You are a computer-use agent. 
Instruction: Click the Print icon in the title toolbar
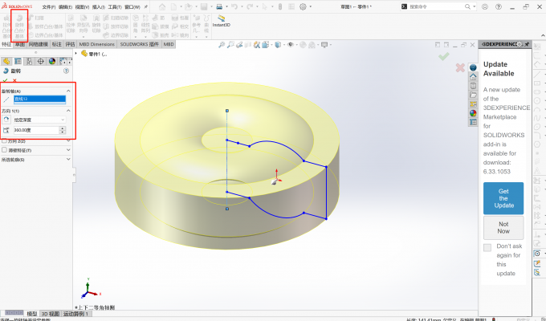[x=219, y=6]
